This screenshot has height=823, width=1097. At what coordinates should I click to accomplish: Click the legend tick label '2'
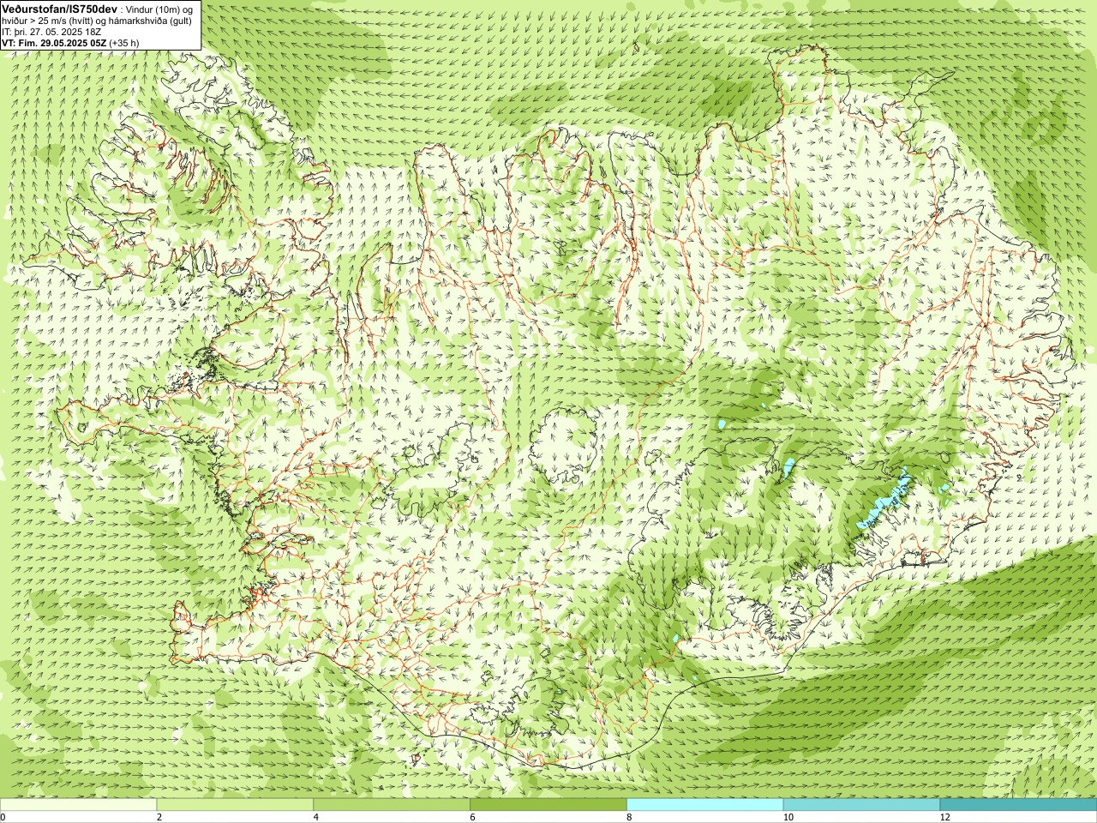point(159,818)
